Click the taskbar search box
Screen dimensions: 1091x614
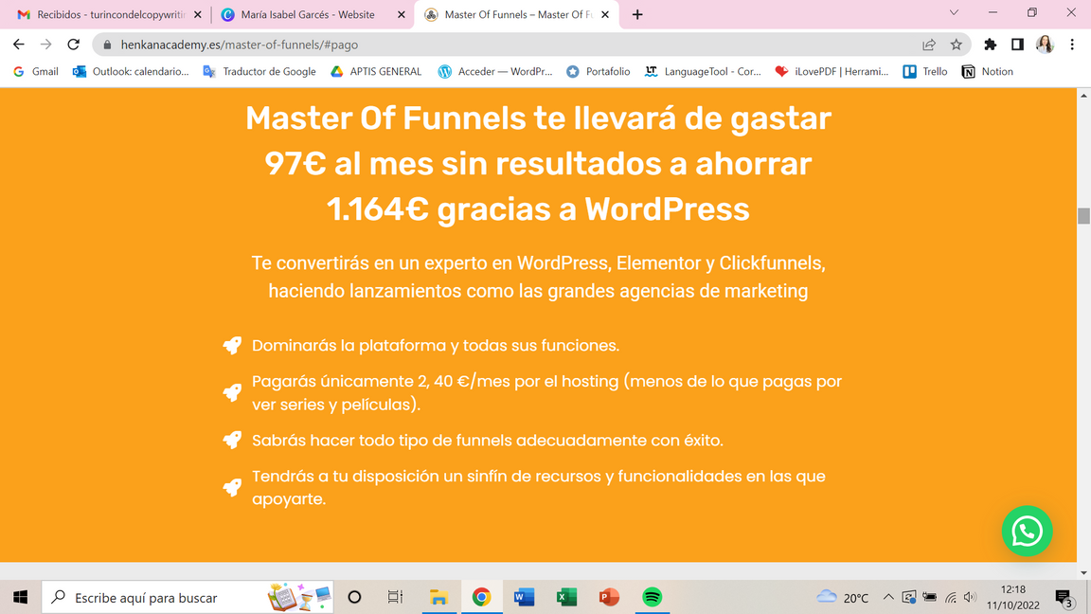pos(188,597)
